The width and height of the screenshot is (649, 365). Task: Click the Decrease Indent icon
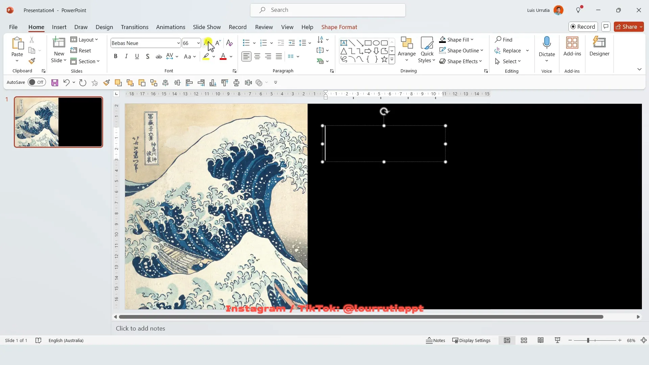(x=281, y=43)
